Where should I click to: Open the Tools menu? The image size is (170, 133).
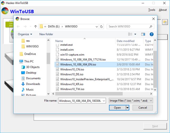[152, 10]
